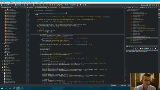160x90 pixels.
Task: Open Firefox from the Windows taskbar
Action: pos(14,88)
